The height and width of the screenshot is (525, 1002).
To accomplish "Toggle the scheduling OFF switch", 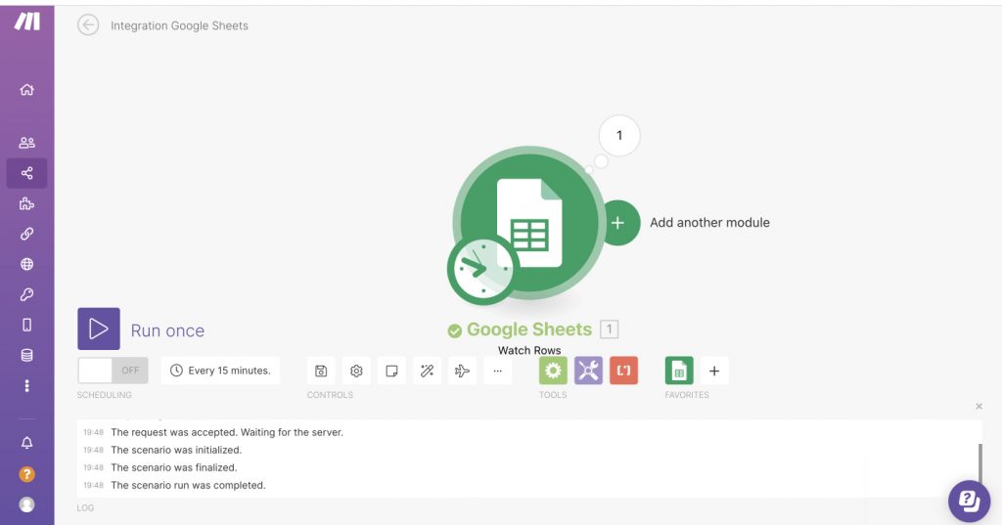I will [114, 371].
